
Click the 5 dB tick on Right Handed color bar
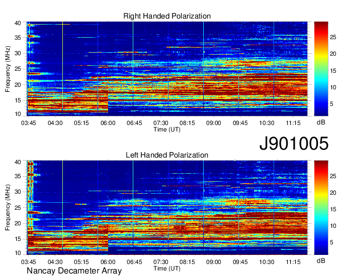tap(331, 104)
